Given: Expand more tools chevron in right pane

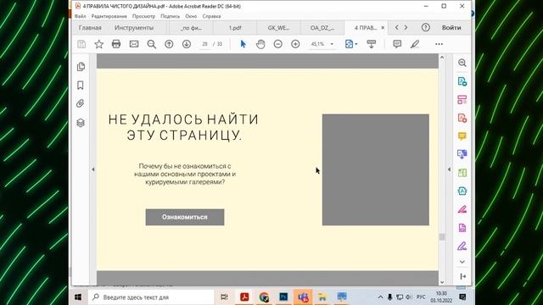Looking at the screenshot, I should point(462,262).
